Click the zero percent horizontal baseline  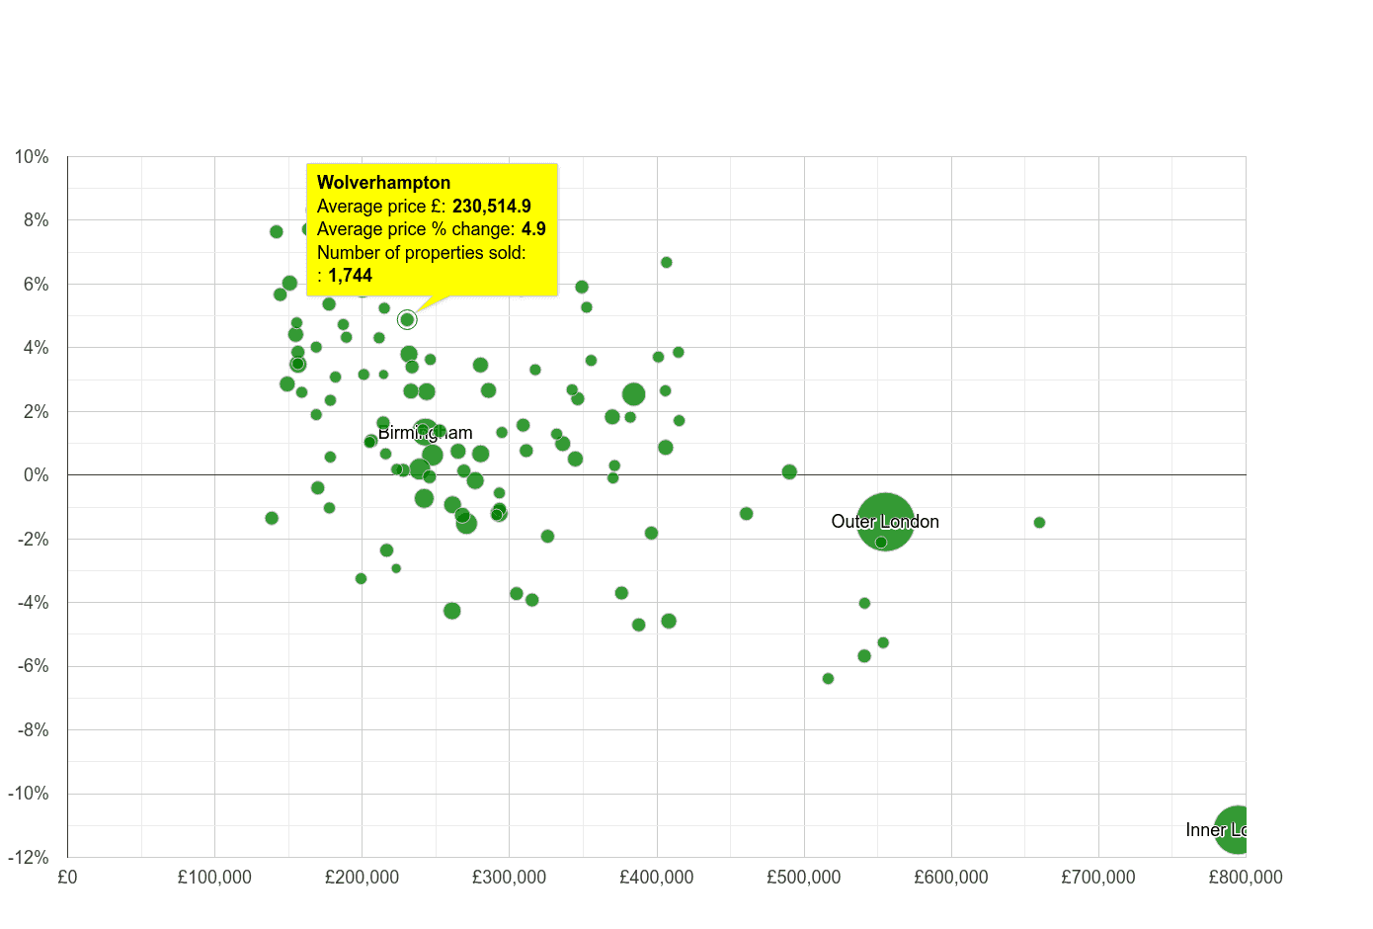[691, 474]
